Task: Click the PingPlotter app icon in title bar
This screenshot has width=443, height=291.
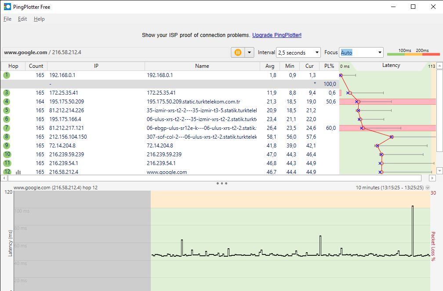Action: [7, 7]
